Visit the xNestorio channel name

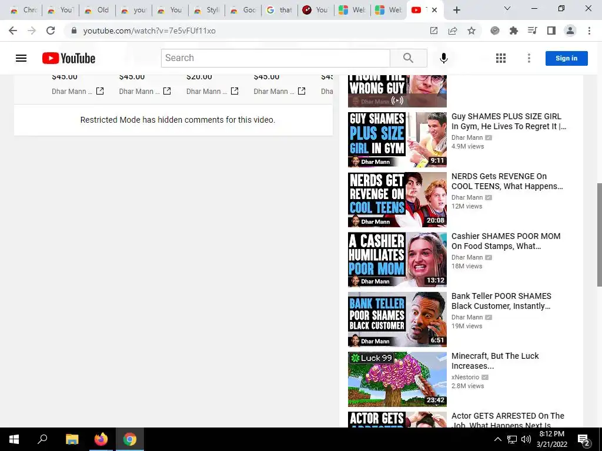[466, 377]
